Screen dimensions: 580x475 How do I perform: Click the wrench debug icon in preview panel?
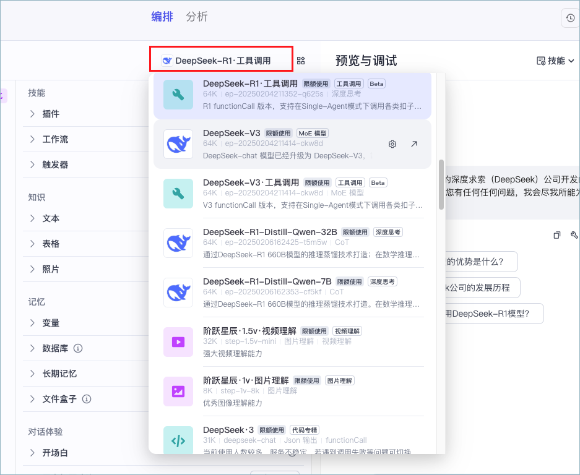click(x=574, y=235)
